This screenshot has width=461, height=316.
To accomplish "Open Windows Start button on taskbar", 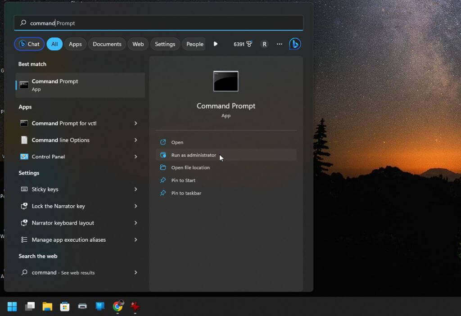I will (12, 307).
